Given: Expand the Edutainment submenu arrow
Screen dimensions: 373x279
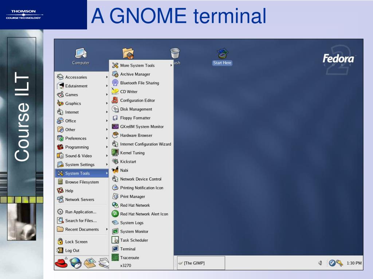Looking at the screenshot, I should click(x=107, y=86).
